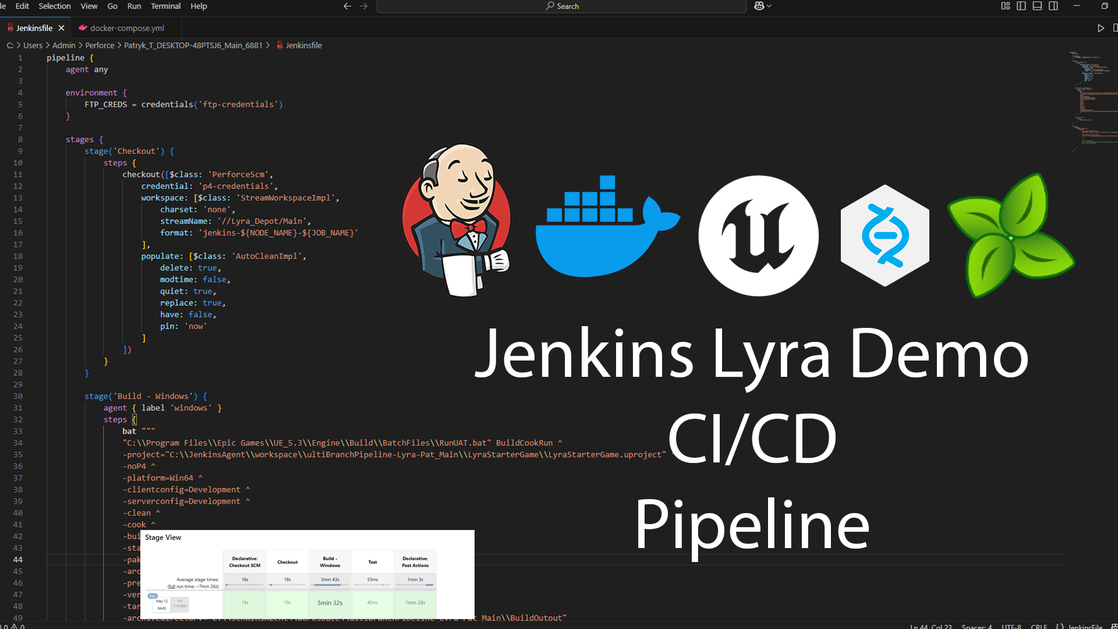The image size is (1118, 629).
Task: Open the Run menu
Action: [134, 6]
